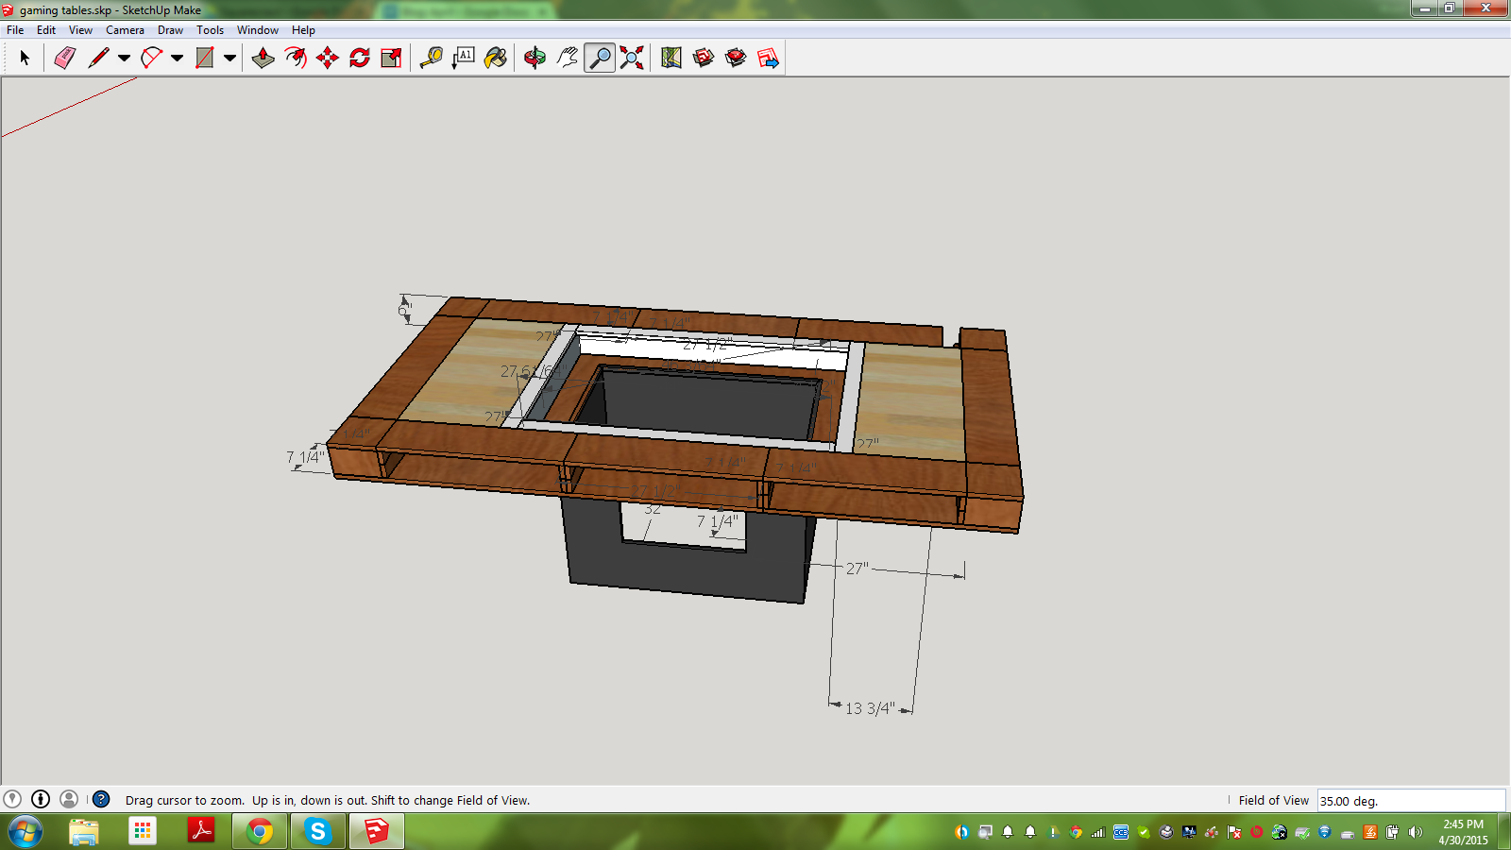Viewport: 1511px width, 850px height.
Task: Toggle the credits info status icon
Action: (41, 800)
